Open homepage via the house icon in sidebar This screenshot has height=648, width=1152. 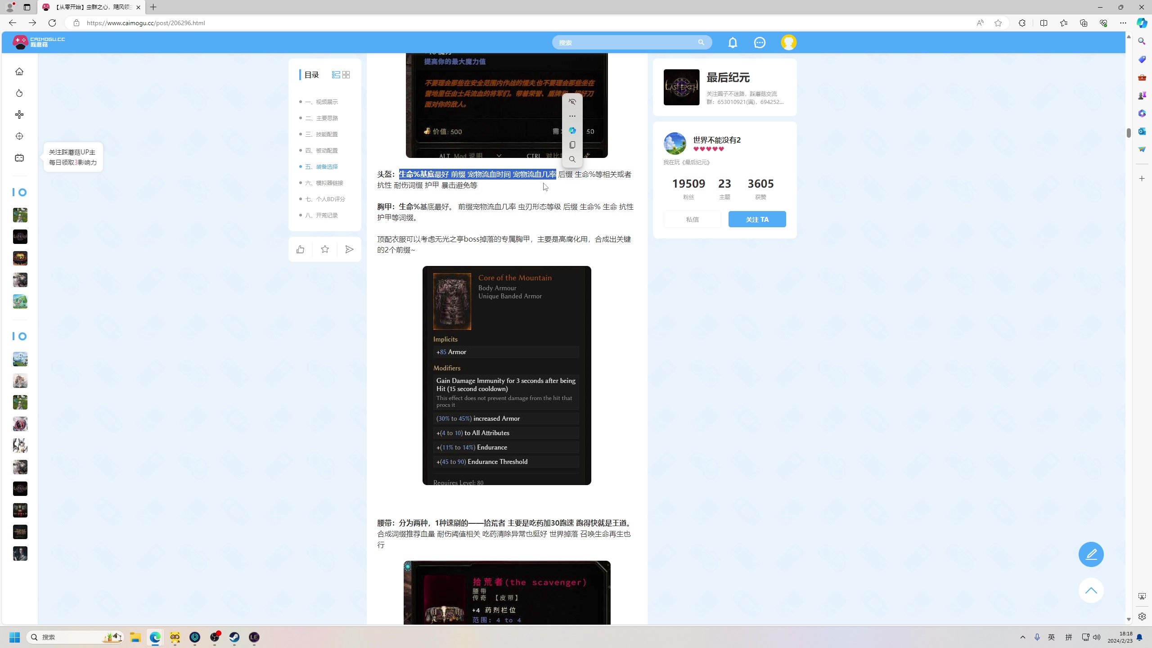click(19, 71)
